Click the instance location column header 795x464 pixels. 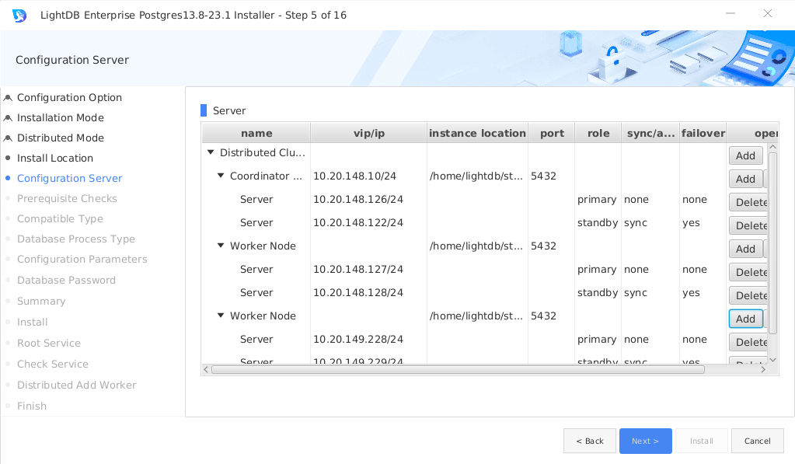pyautogui.click(x=477, y=133)
